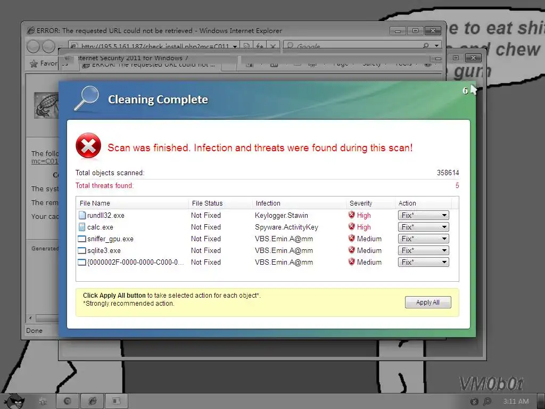Click the File Status column header
Viewport: 545px width, 409px height.
(x=220, y=203)
